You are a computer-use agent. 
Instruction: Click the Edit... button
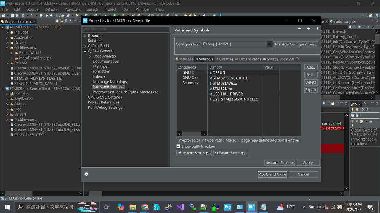pos(311,75)
